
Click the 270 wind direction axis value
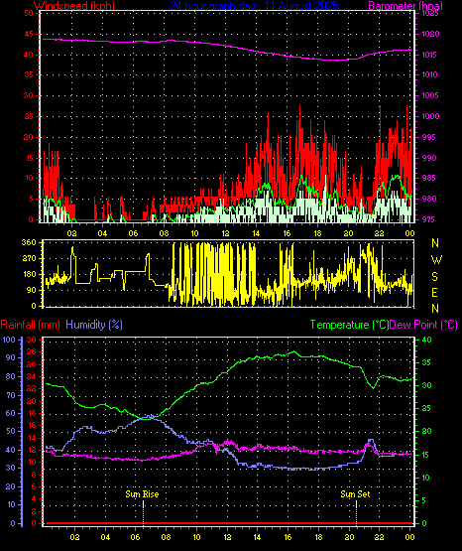29,258
